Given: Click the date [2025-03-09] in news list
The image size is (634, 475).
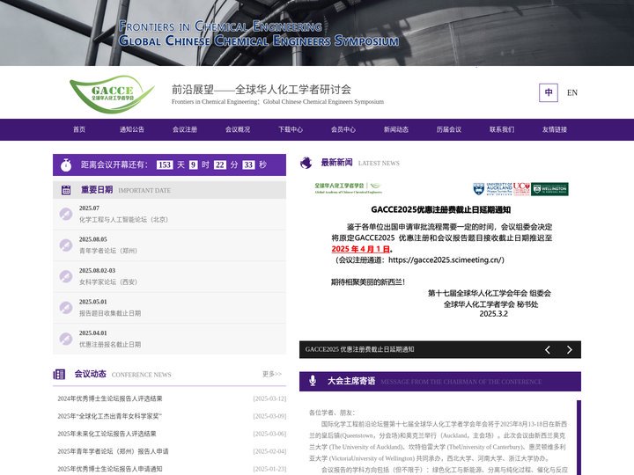Looking at the screenshot, I should [x=269, y=416].
